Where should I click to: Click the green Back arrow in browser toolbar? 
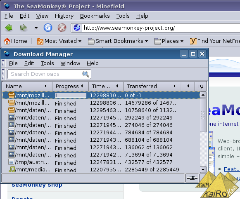point(9,28)
